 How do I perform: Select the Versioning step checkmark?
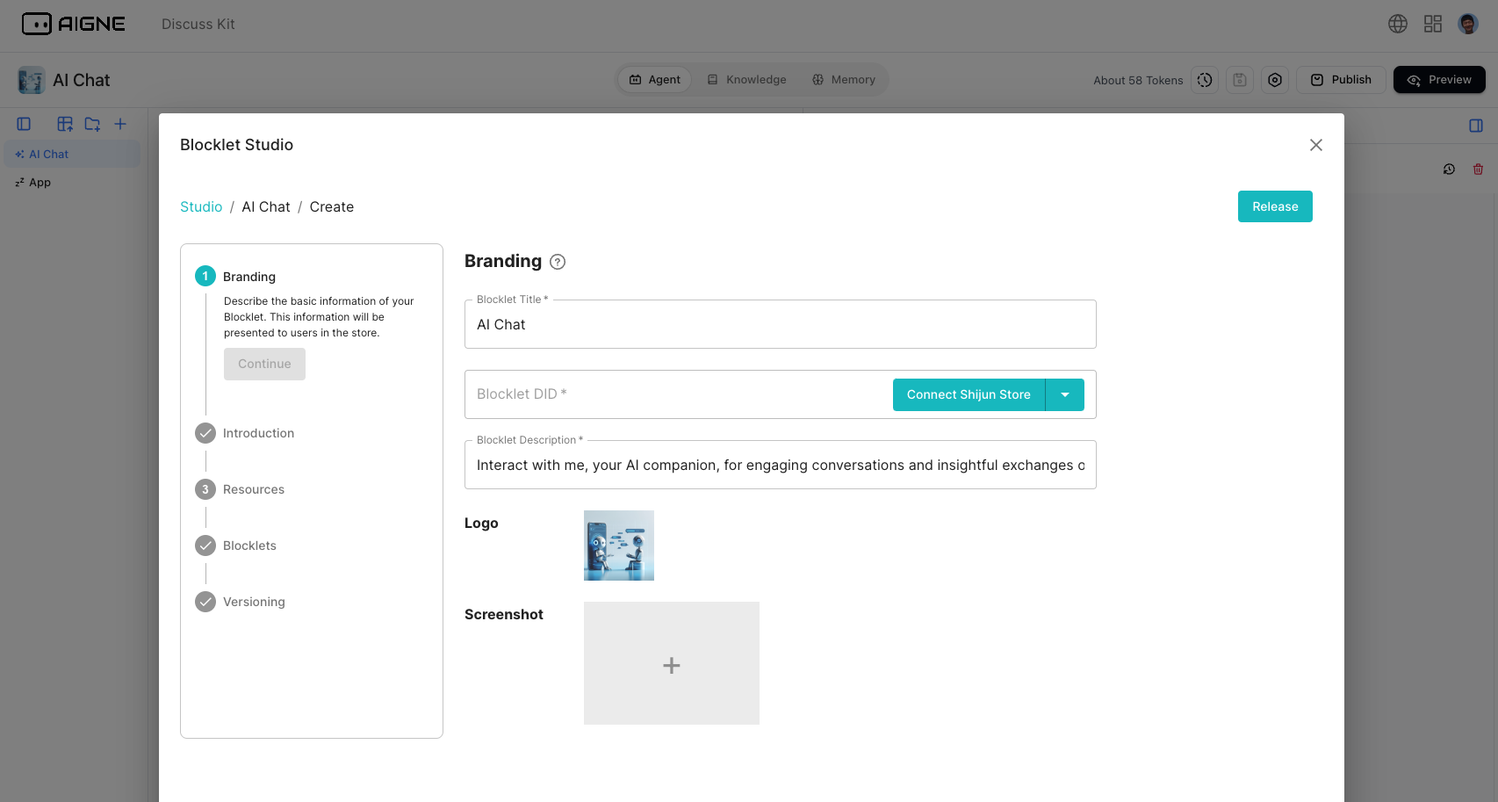point(205,601)
